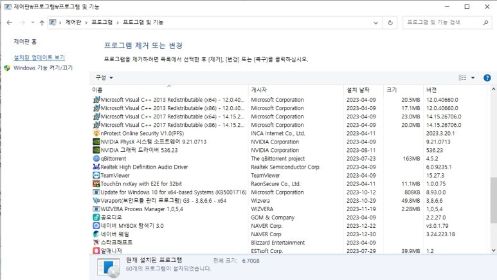Open the 구성 dropdown menu
This screenshot has height=280, width=497.
tap(104, 77)
